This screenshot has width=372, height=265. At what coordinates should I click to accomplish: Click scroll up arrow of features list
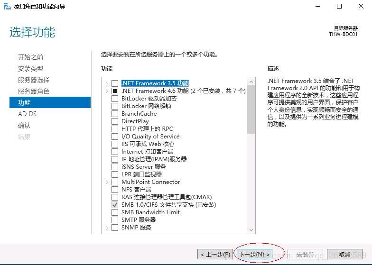[x=251, y=82]
